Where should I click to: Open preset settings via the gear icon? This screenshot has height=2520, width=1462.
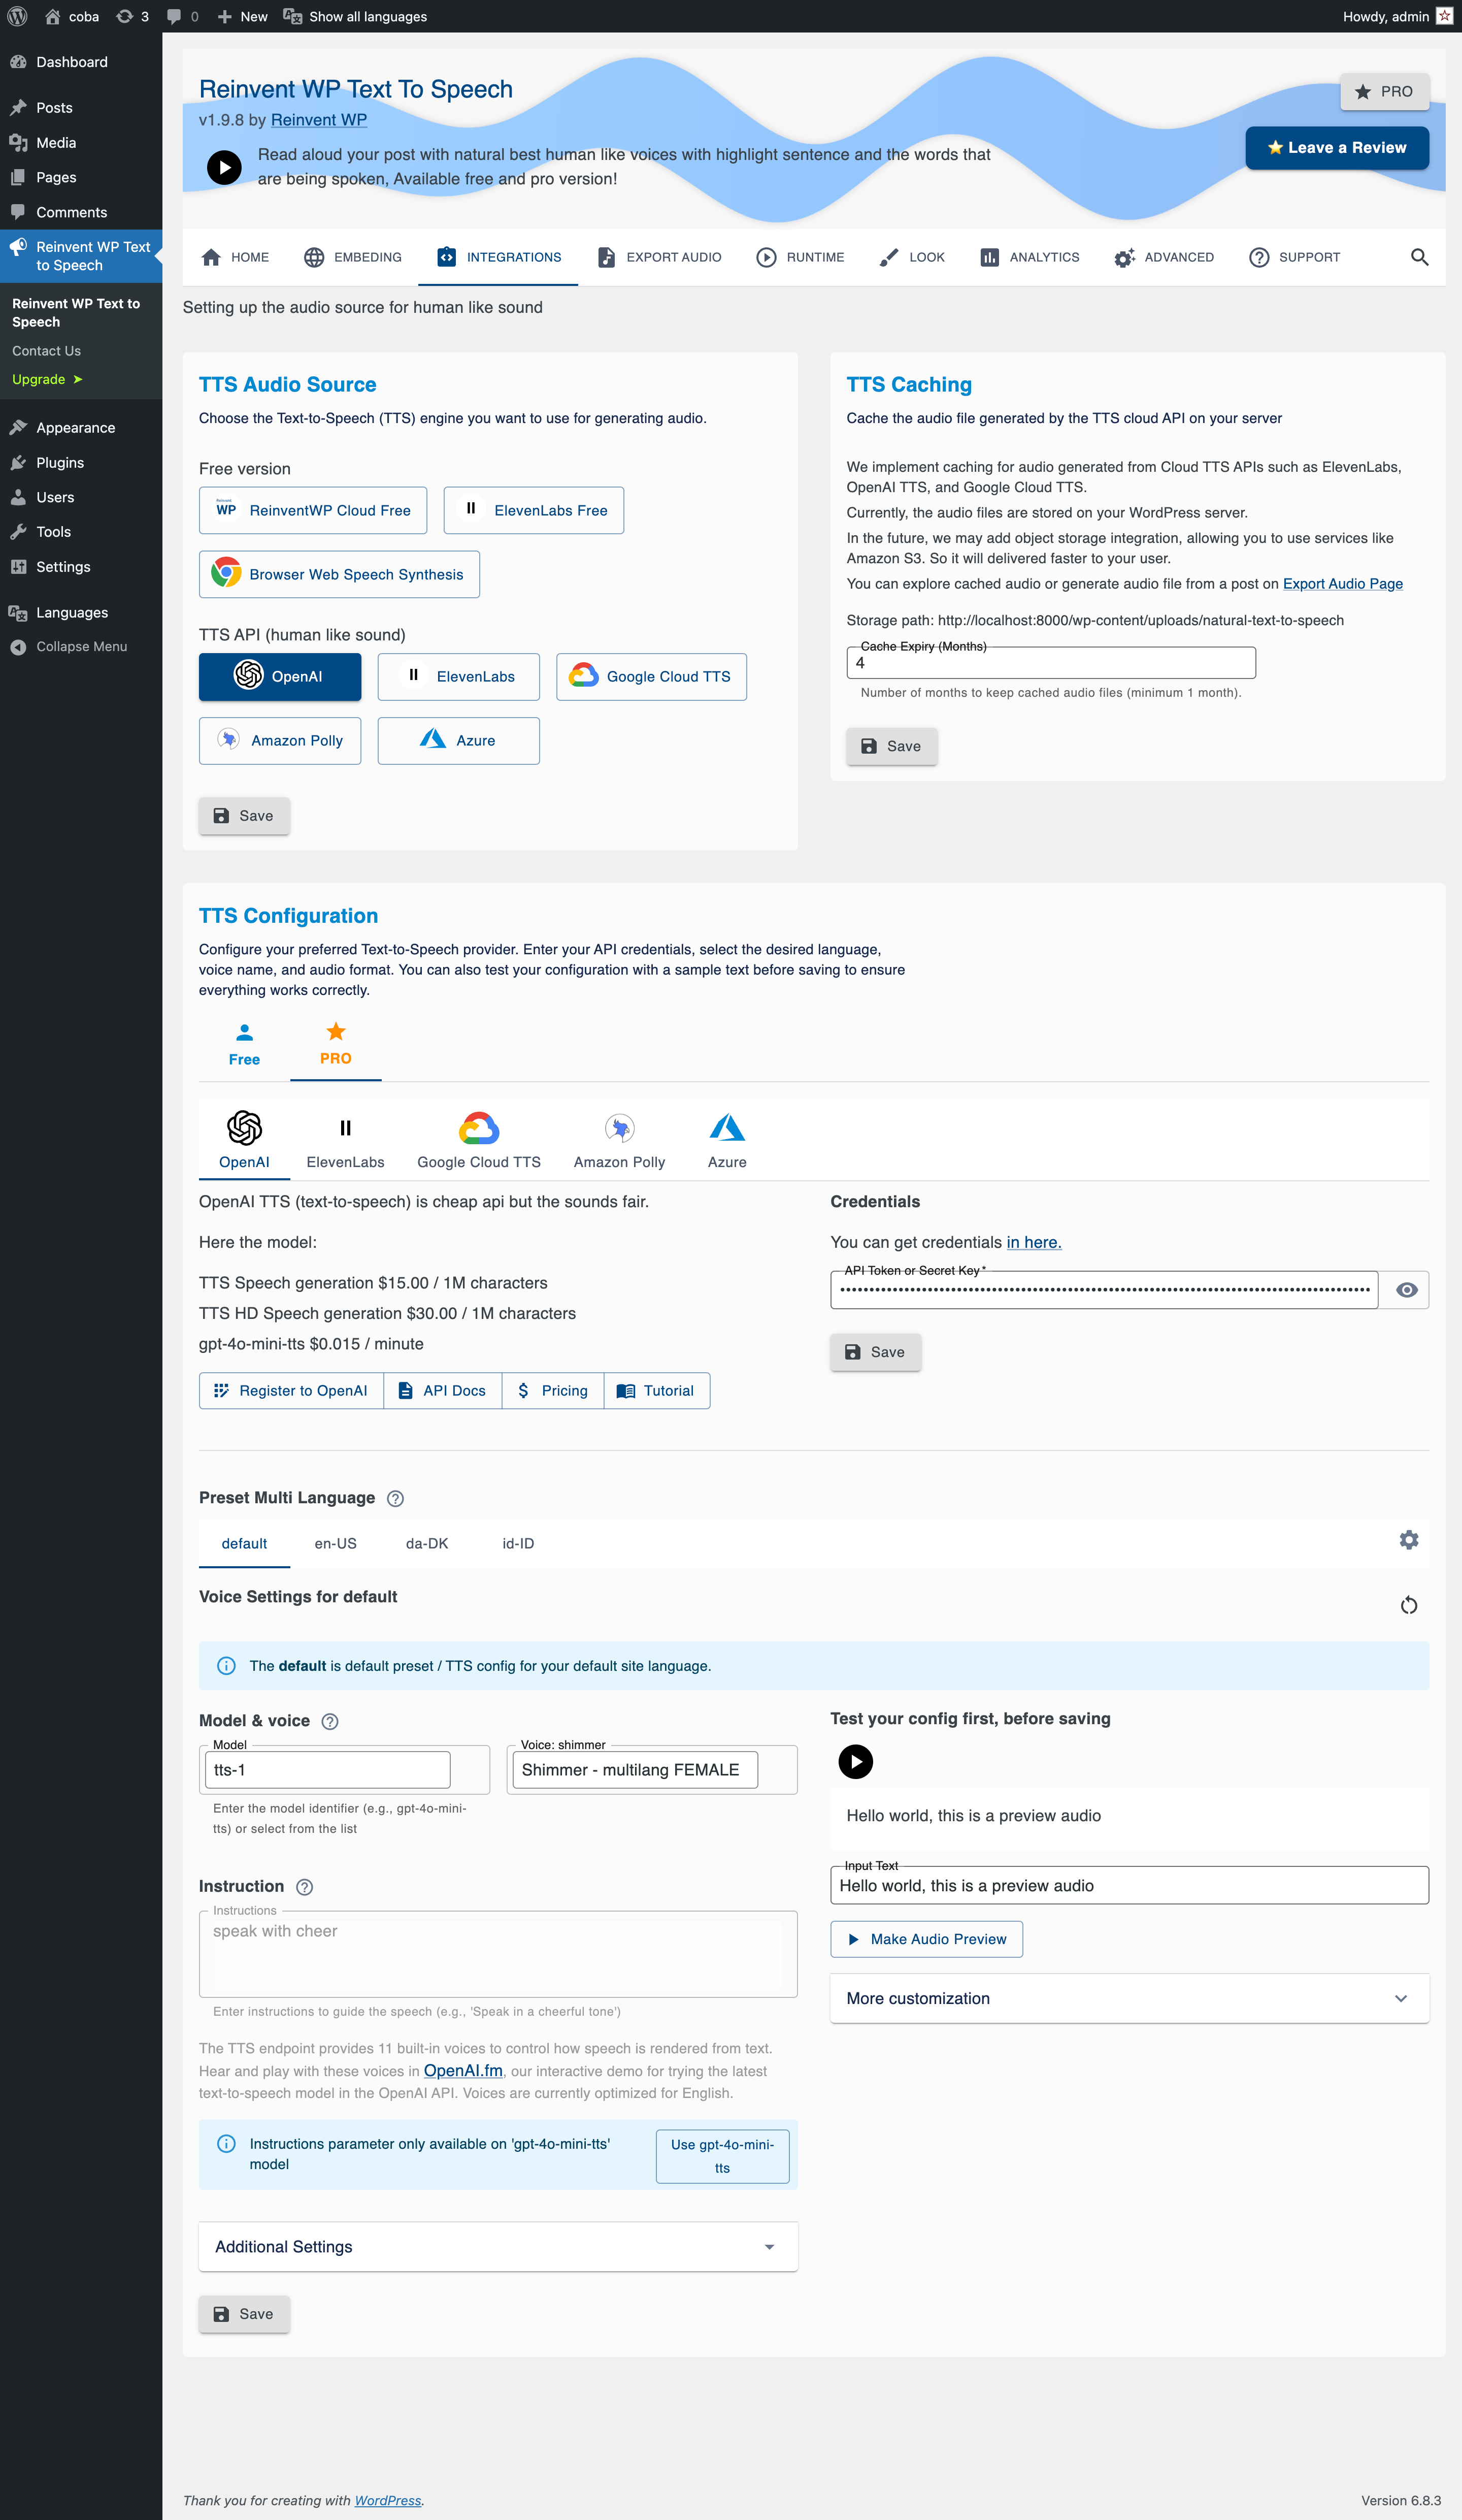coord(1409,1540)
